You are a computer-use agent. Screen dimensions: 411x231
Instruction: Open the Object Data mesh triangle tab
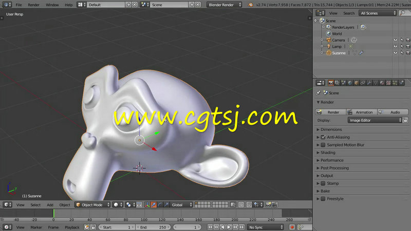click(x=376, y=83)
